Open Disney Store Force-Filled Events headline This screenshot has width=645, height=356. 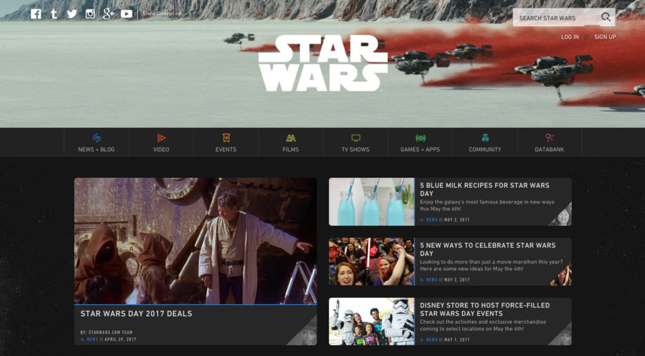pos(484,309)
